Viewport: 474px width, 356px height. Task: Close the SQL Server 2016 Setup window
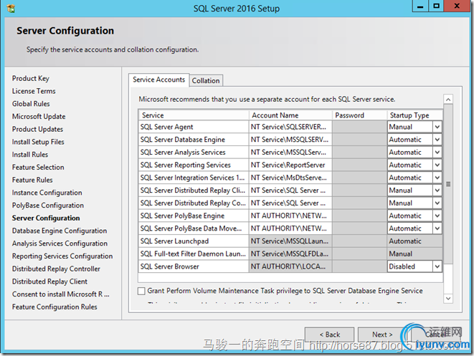point(457,6)
